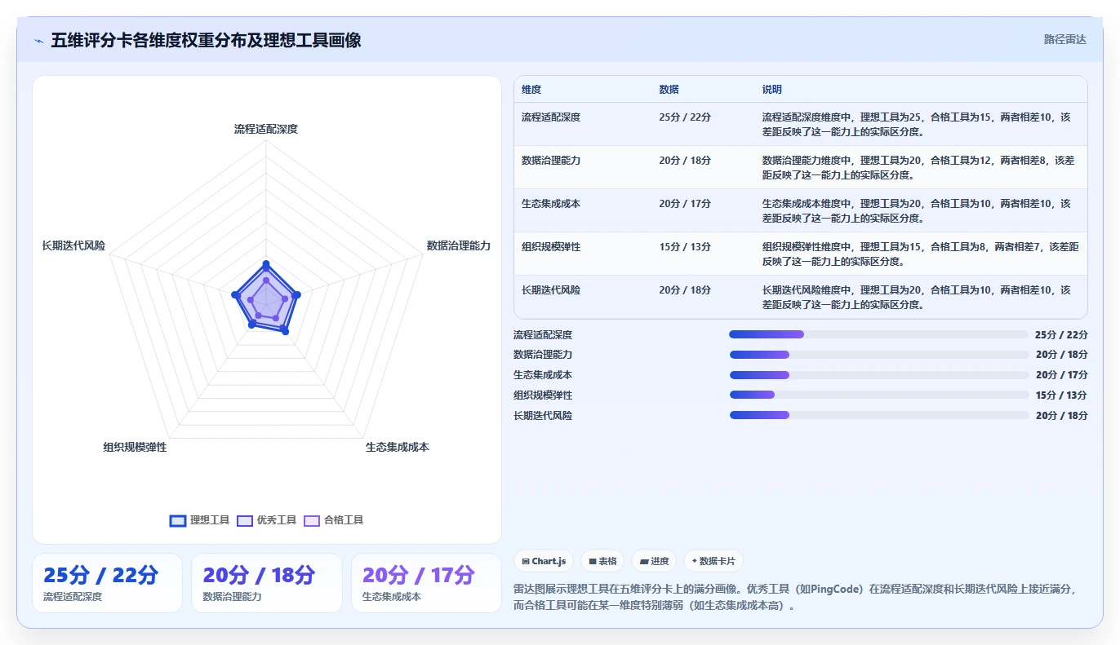Toggle the 理想工具 legend entry
1120x645 pixels.
coord(199,520)
